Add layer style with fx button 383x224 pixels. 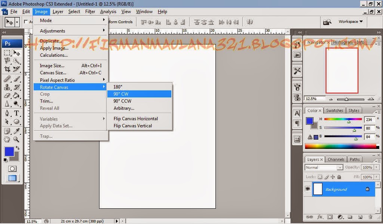point(319,217)
